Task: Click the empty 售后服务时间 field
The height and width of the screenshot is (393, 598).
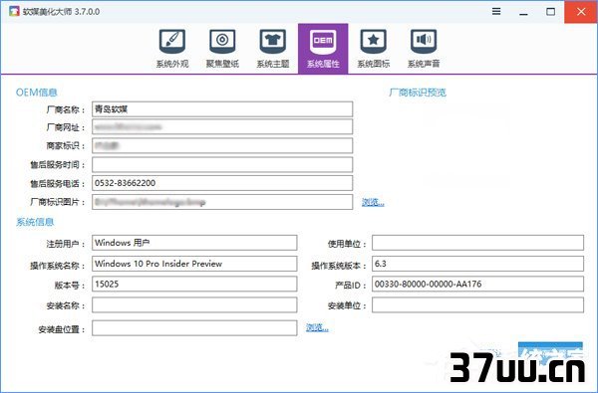Action: pos(222,164)
